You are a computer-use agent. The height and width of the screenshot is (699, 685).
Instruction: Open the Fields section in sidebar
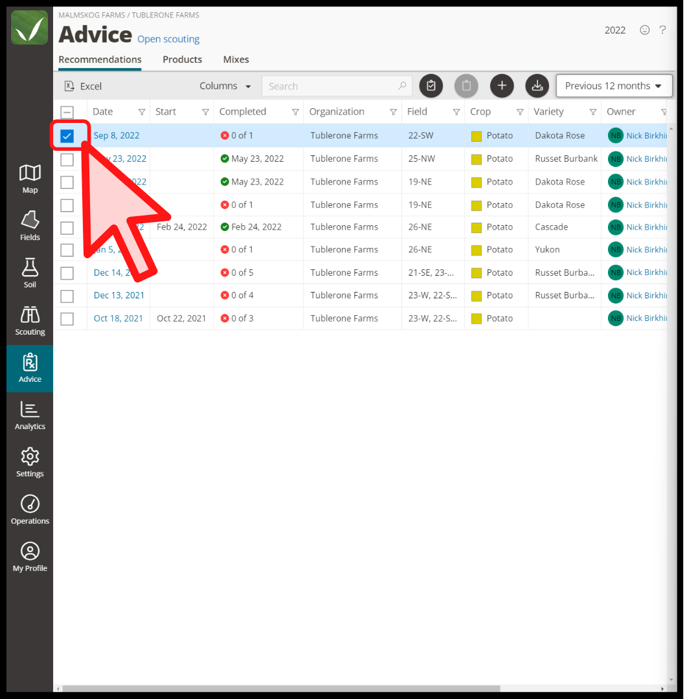click(30, 226)
